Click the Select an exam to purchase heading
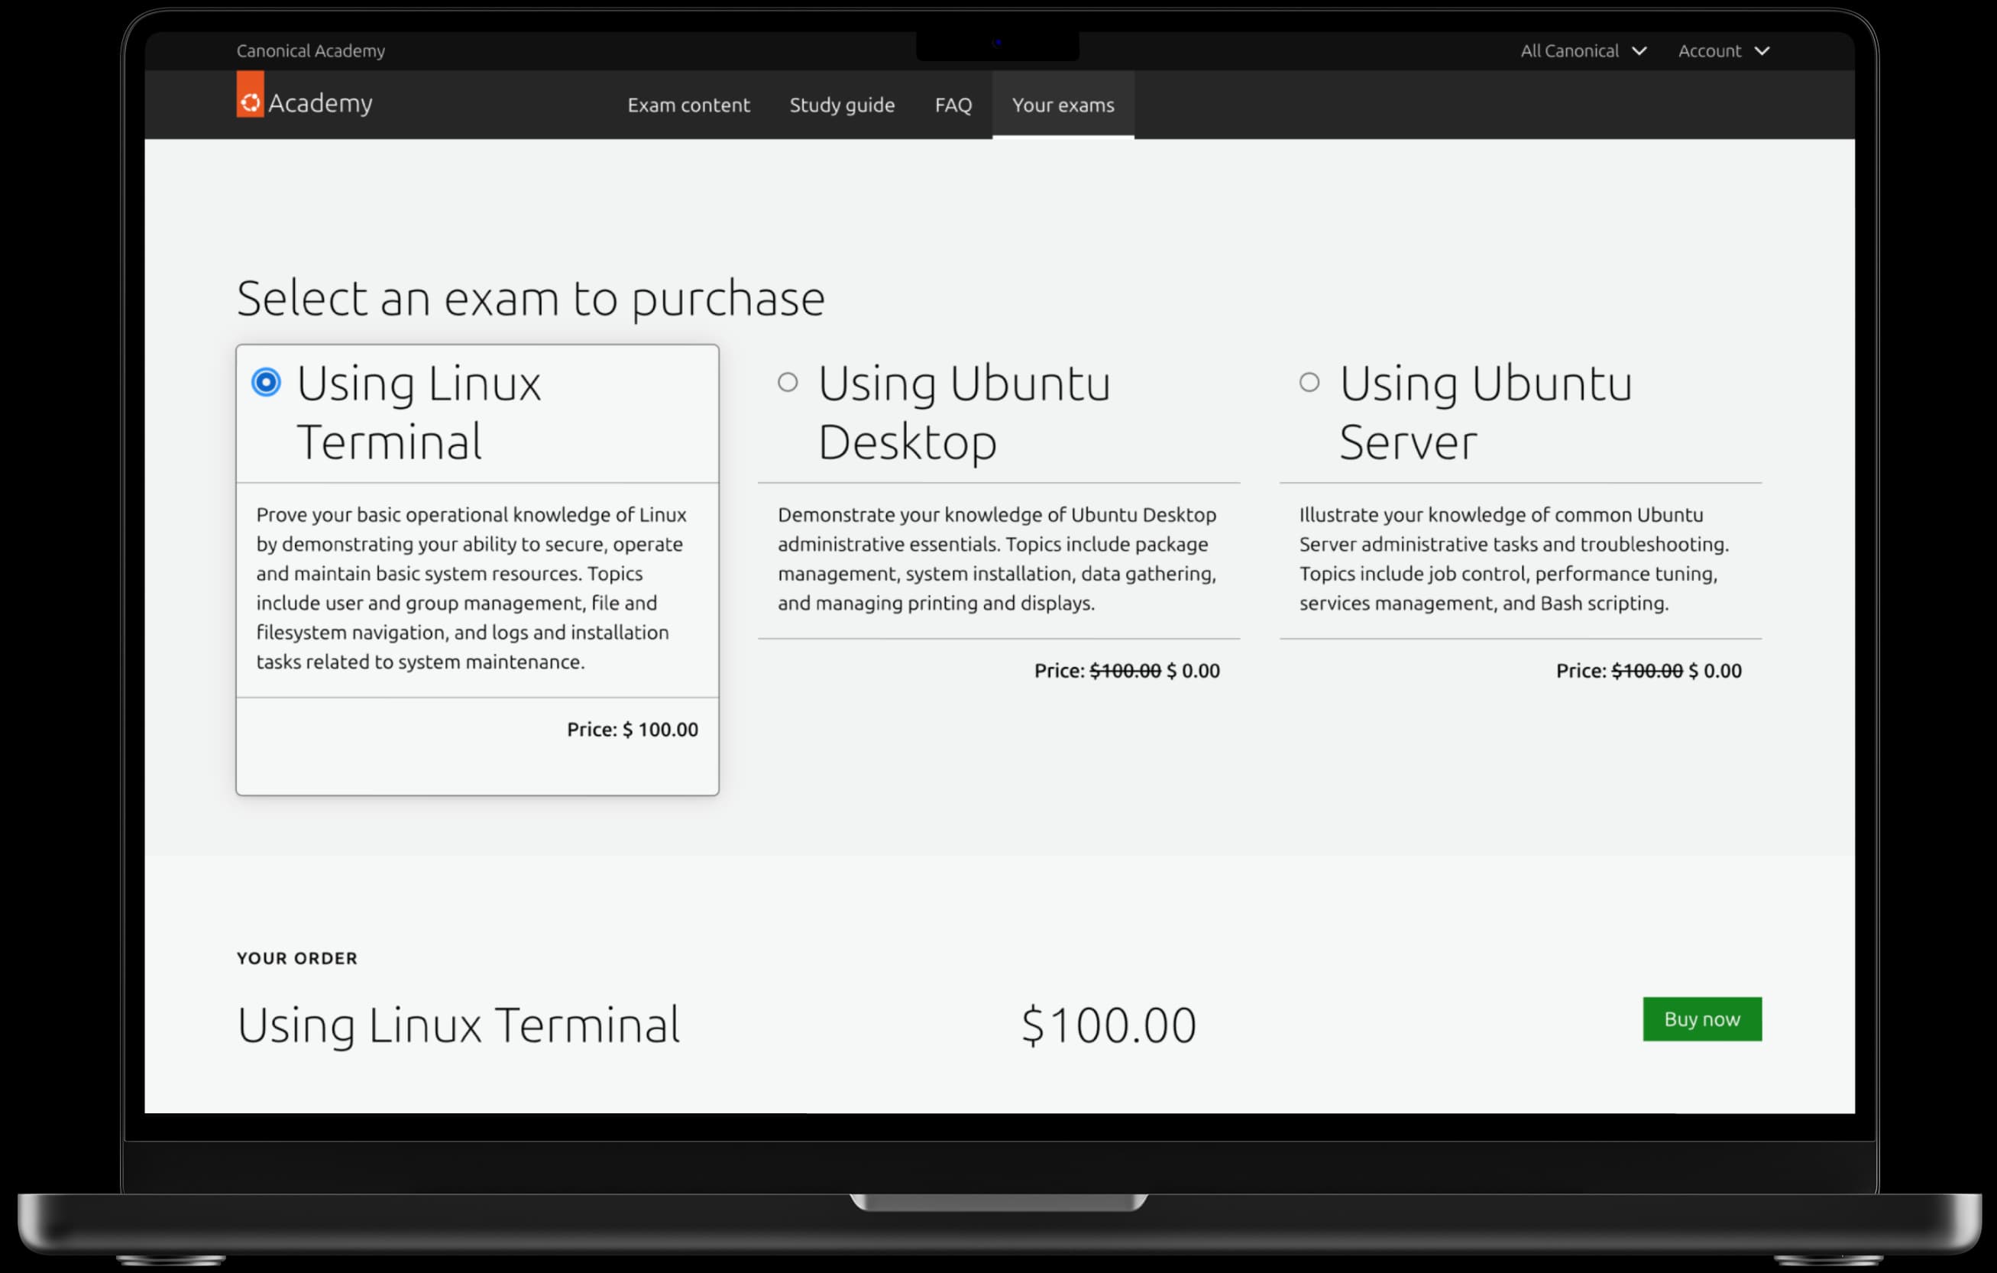The image size is (1997, 1273). click(x=531, y=299)
